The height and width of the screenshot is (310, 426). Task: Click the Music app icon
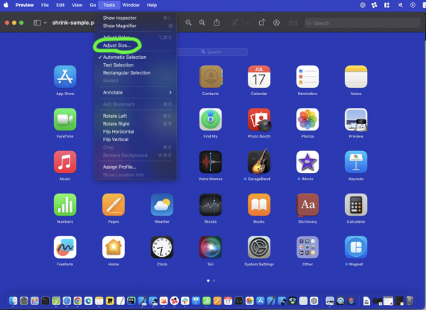65,162
